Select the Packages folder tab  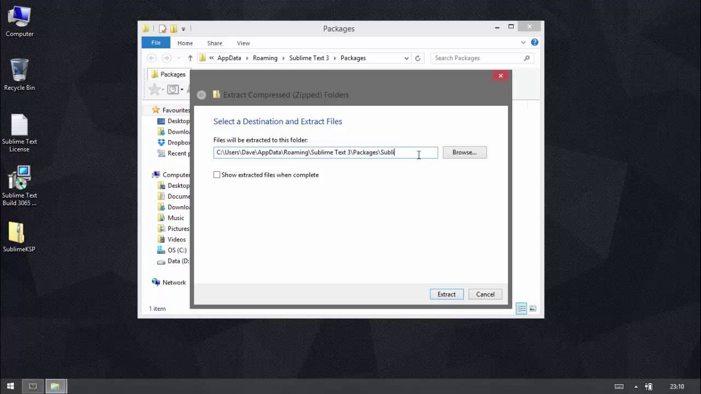tap(168, 74)
